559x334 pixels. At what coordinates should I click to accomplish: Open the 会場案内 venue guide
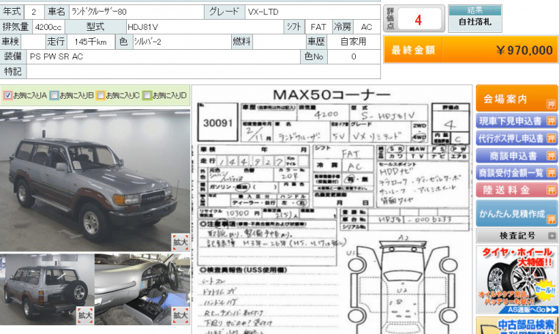[x=516, y=98]
